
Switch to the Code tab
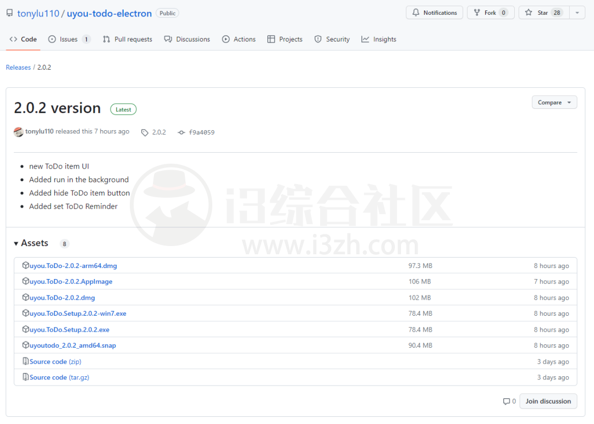click(x=23, y=40)
